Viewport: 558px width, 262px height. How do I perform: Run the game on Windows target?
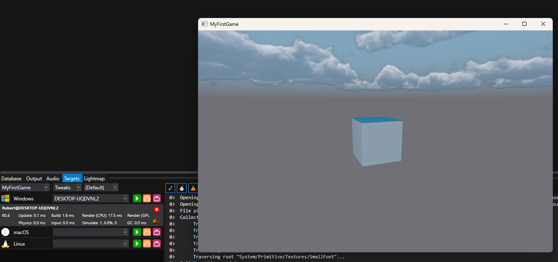(x=137, y=198)
